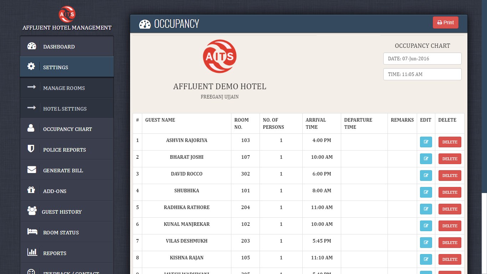
Task: Edit David Rocco's entry with pencil icon
Action: pyautogui.click(x=426, y=176)
